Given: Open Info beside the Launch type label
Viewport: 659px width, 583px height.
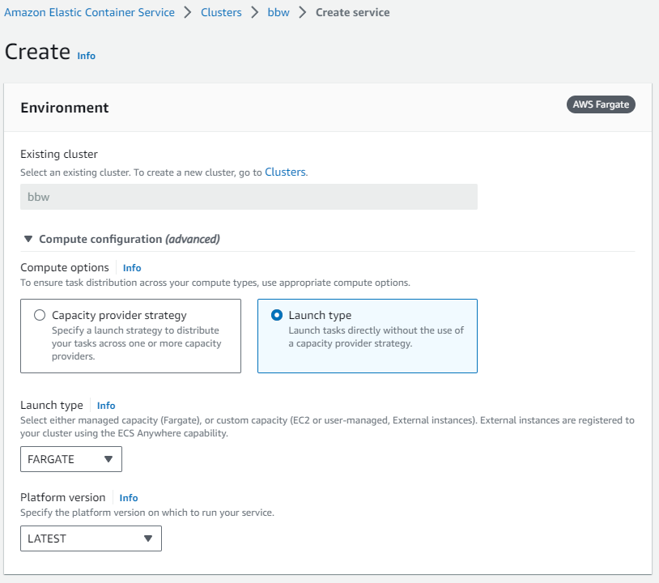Looking at the screenshot, I should [x=106, y=406].
